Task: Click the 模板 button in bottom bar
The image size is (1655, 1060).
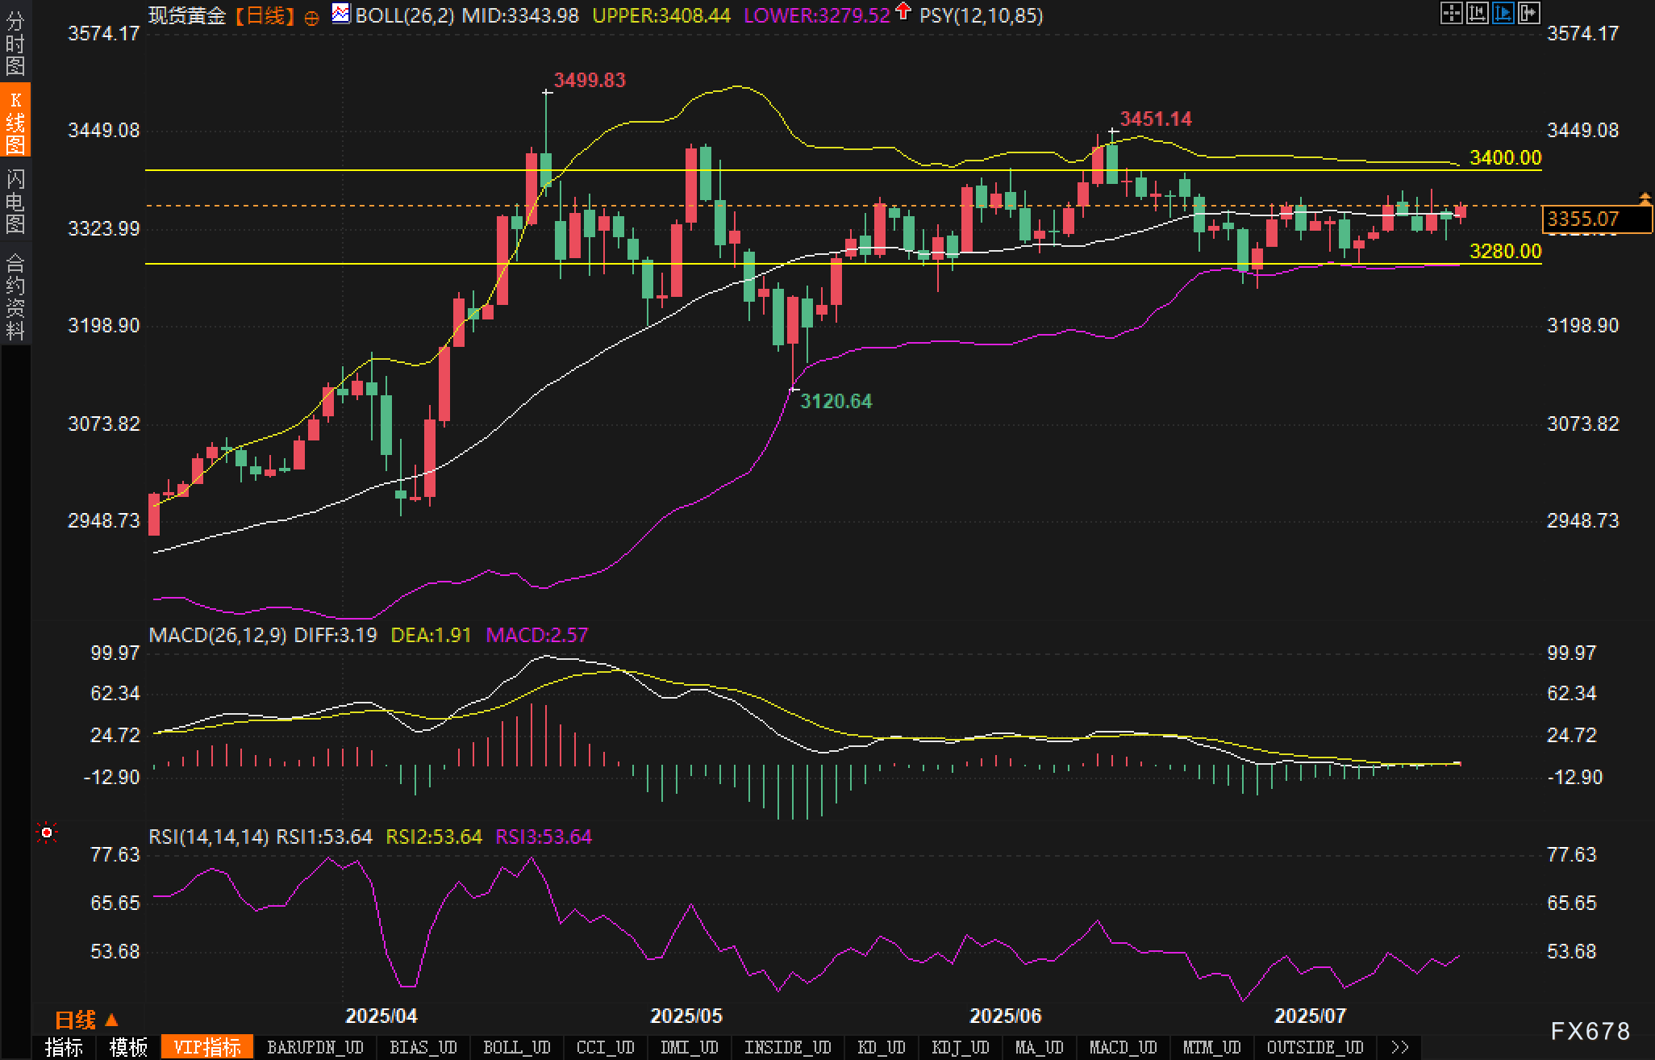Action: tap(128, 1047)
